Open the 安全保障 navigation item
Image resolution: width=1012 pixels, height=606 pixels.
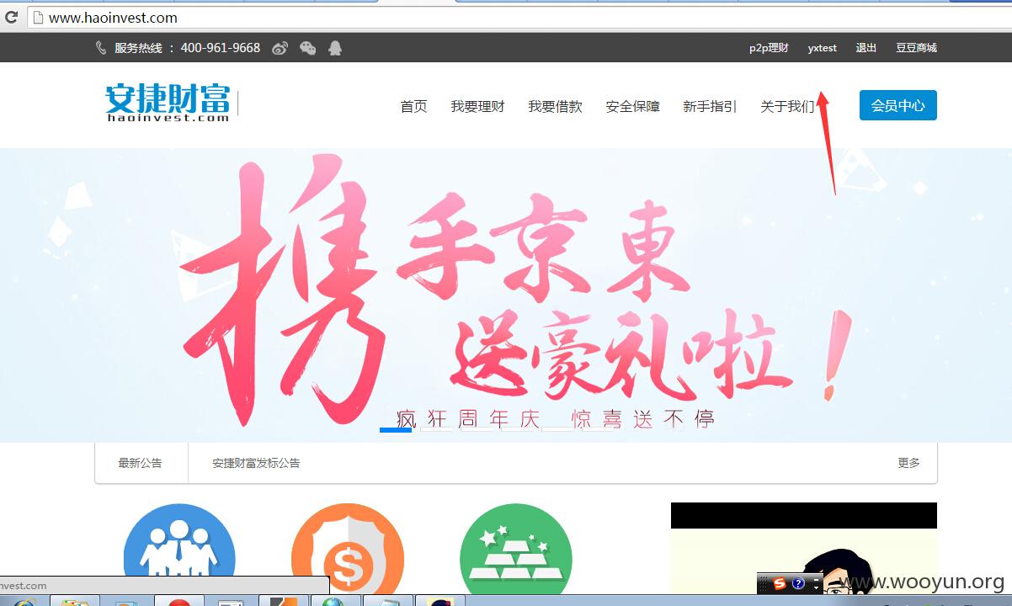click(x=632, y=106)
